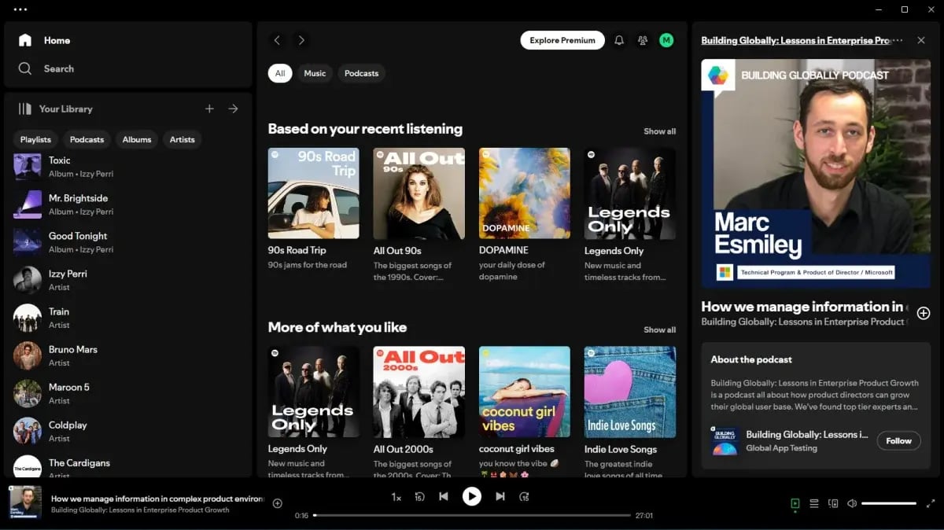
Task: Select the Search icon in sidebar
Action: pos(27,68)
